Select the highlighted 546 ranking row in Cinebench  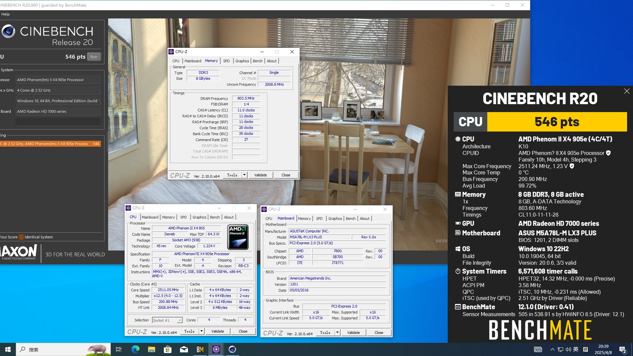[50, 144]
